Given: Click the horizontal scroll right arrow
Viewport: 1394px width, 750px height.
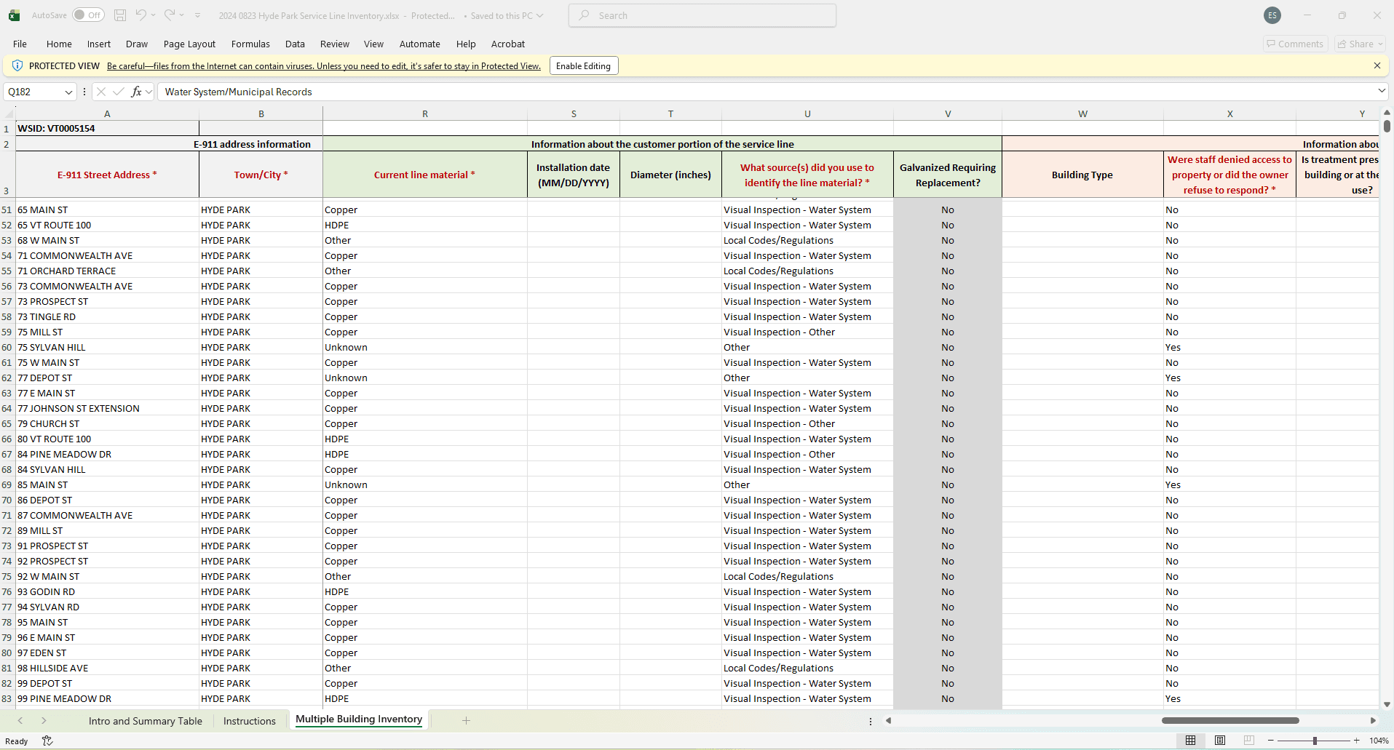Looking at the screenshot, I should coord(1373,720).
